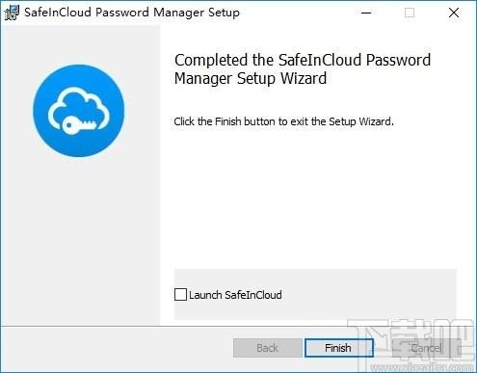477x373 pixels.
Task: Click the "SafeInCloud Password Manager Setup" title text
Action: pyautogui.click(x=132, y=13)
